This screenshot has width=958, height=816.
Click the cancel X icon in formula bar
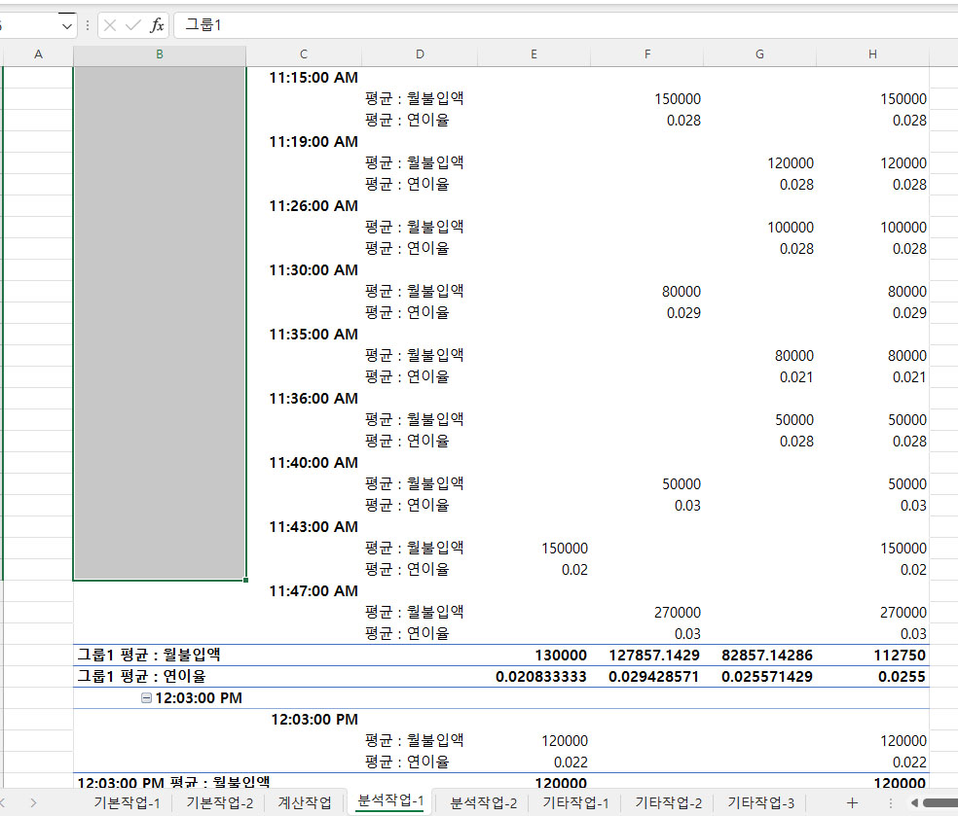coord(110,25)
